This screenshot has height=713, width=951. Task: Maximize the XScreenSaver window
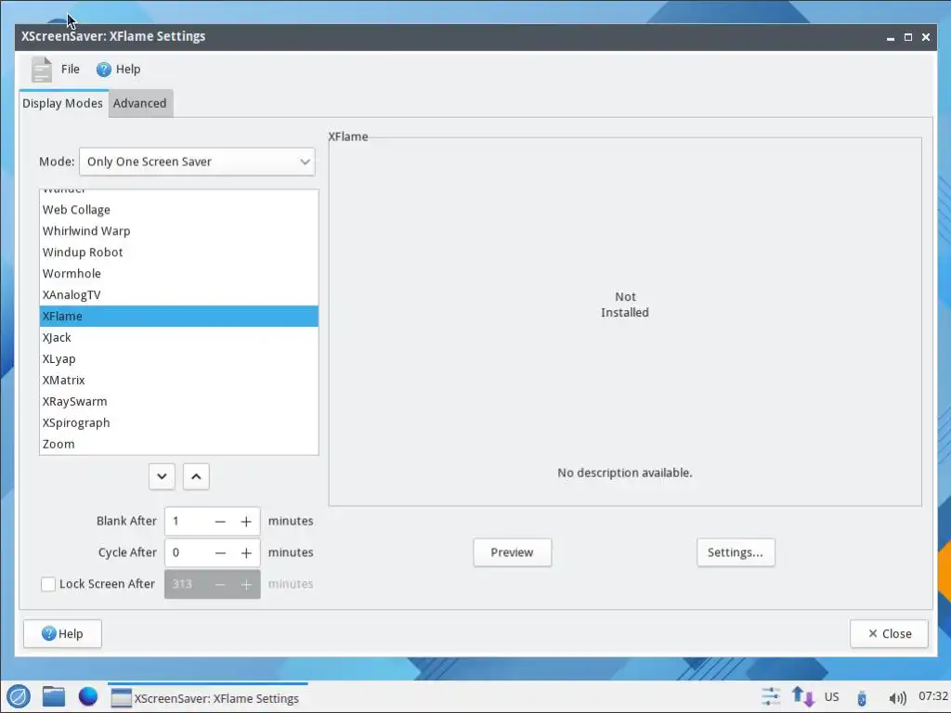point(908,37)
